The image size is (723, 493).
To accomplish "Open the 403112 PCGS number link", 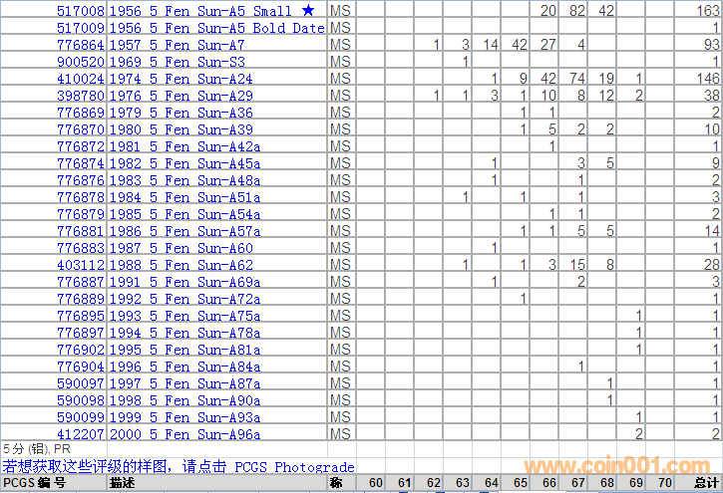I will coord(81,265).
